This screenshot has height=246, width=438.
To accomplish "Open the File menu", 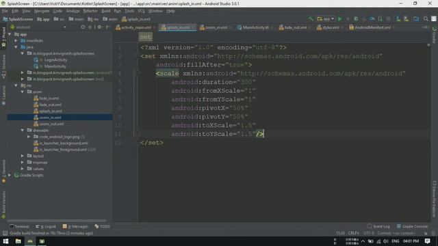I will click(5, 11).
